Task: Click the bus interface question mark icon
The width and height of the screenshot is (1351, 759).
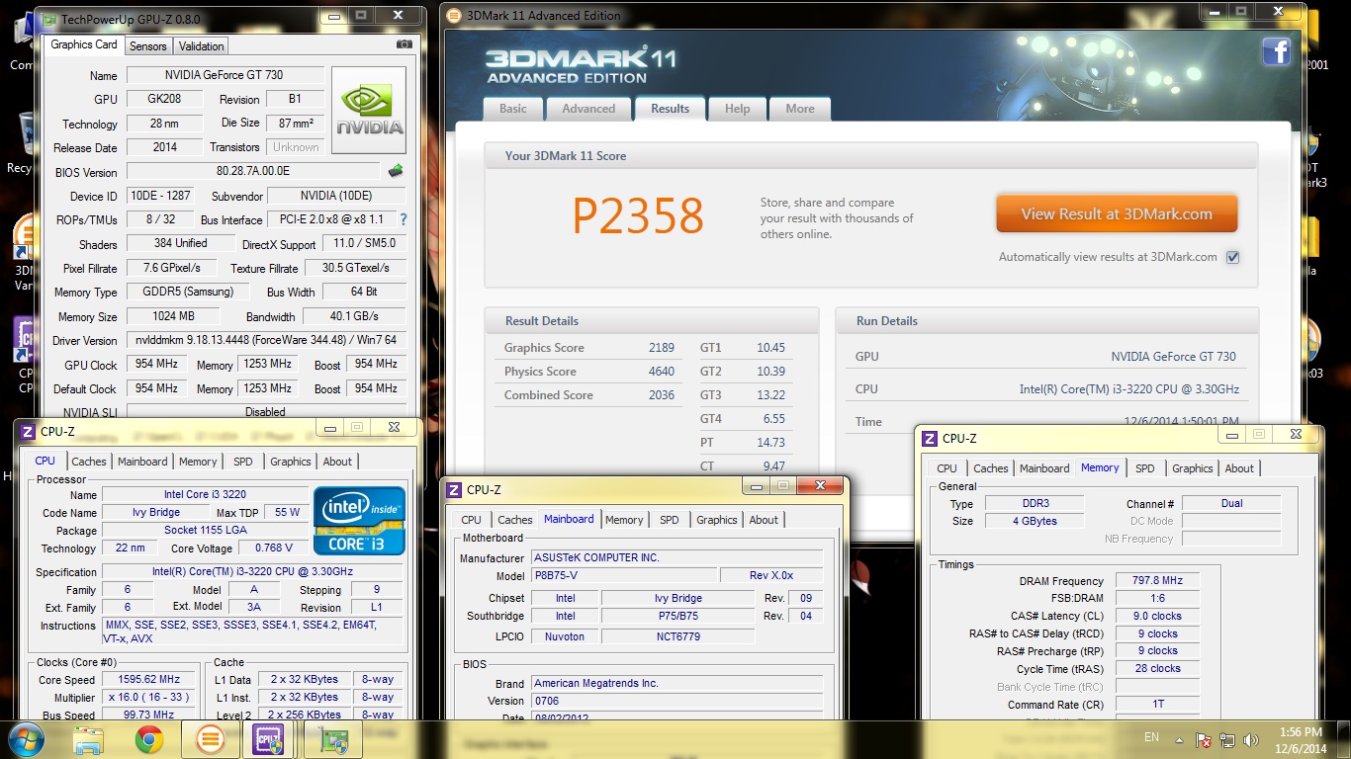Action: [403, 219]
